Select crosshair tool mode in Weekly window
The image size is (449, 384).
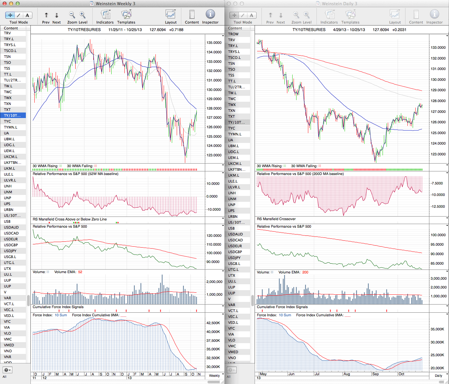click(x=10, y=15)
